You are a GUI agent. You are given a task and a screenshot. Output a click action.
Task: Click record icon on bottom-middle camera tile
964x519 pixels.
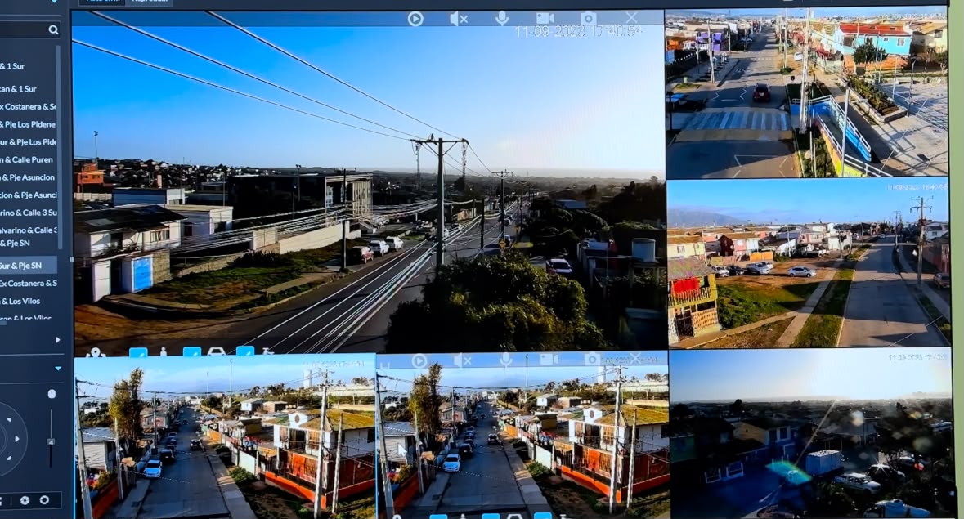[x=549, y=360]
